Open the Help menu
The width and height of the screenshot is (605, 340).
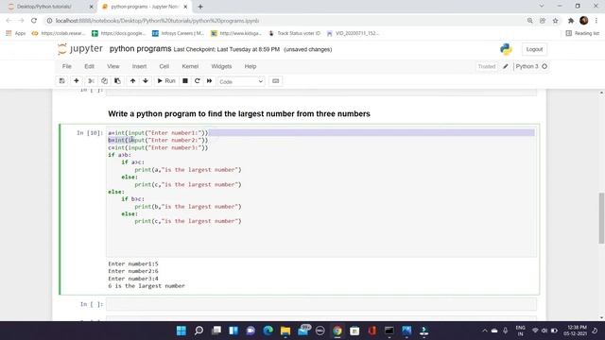point(251,66)
